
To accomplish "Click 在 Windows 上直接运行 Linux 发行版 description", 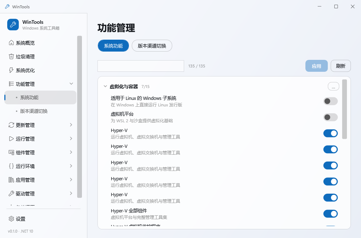I will click(147, 105).
